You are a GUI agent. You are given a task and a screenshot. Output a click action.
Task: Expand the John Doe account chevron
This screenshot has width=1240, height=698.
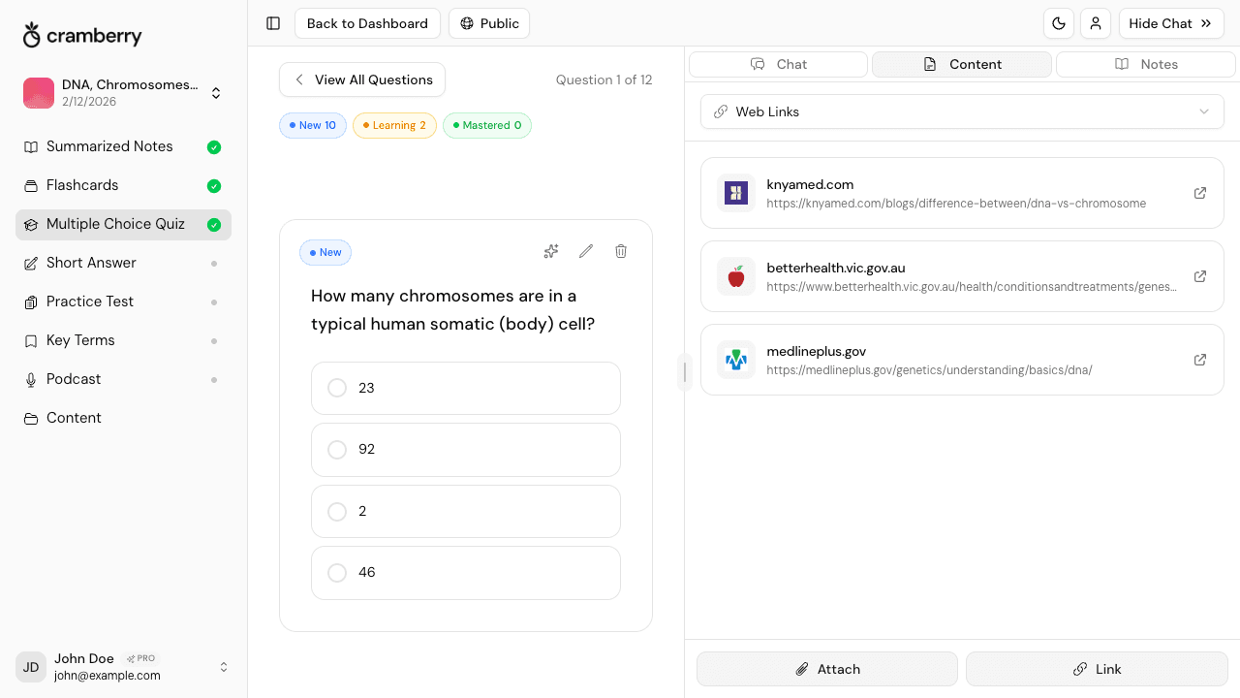click(224, 667)
